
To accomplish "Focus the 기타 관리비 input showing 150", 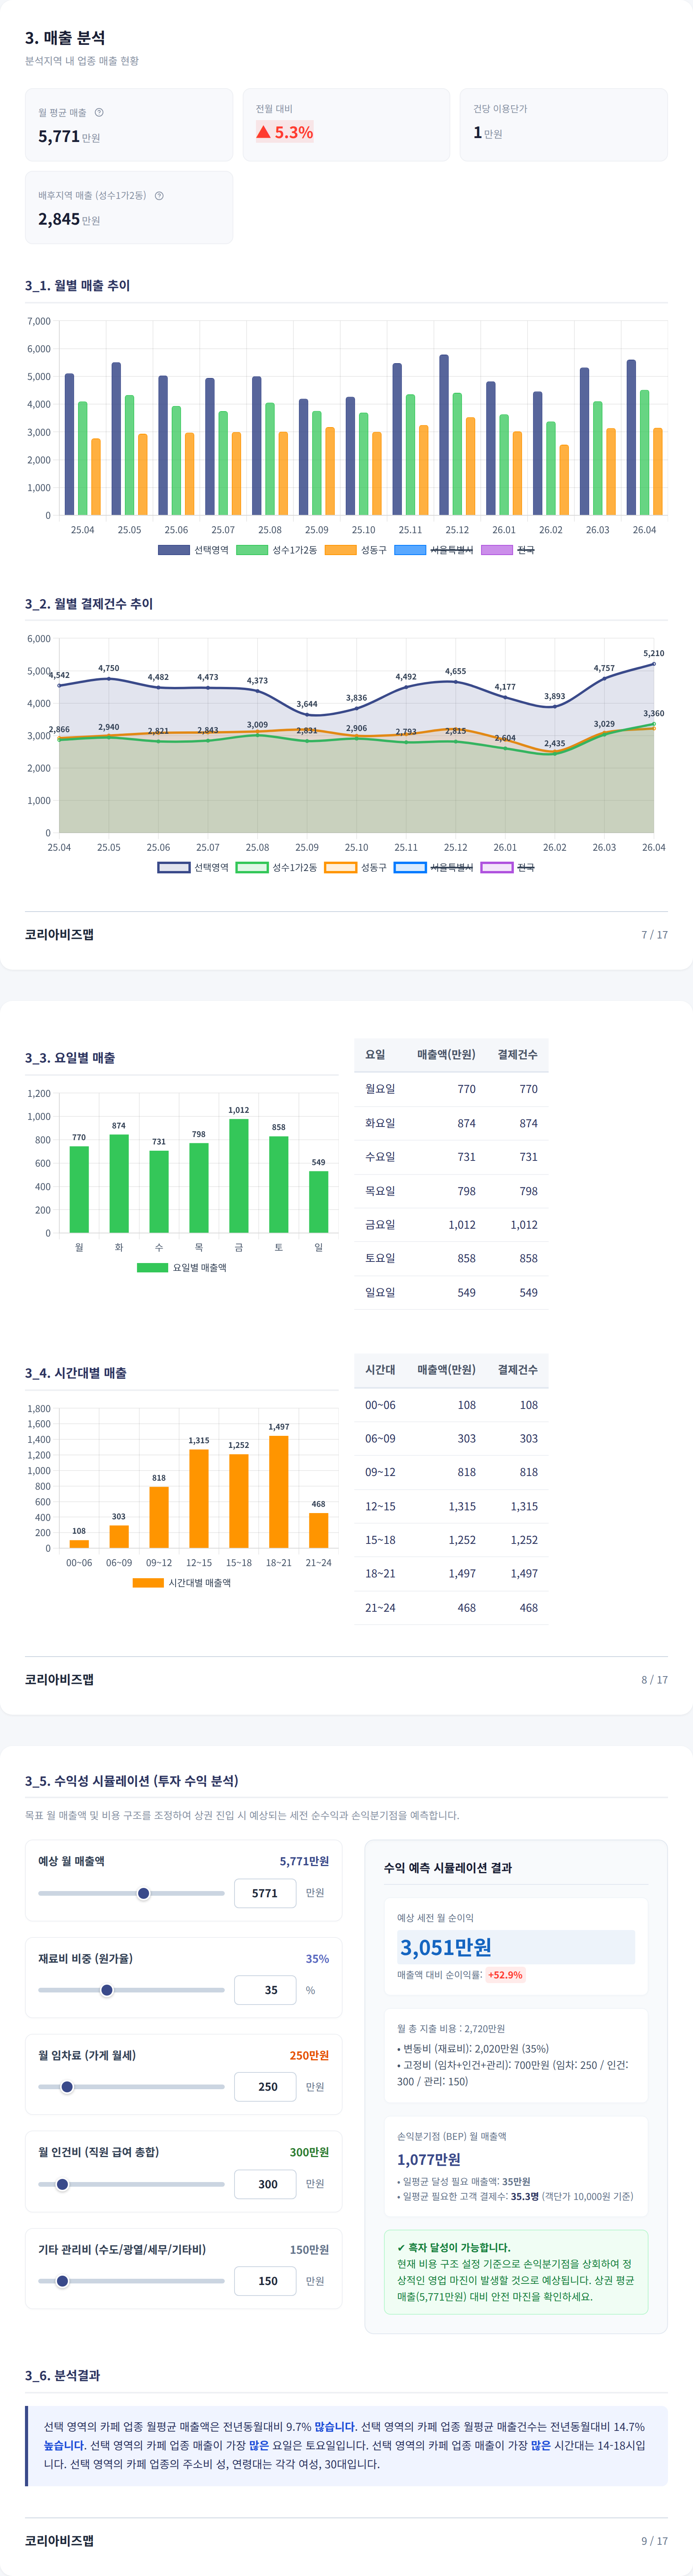I will 265,2281.
